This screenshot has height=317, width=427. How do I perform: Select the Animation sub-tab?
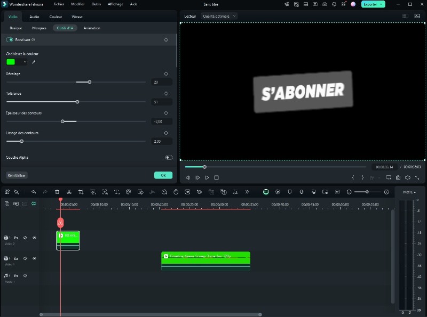pos(92,28)
